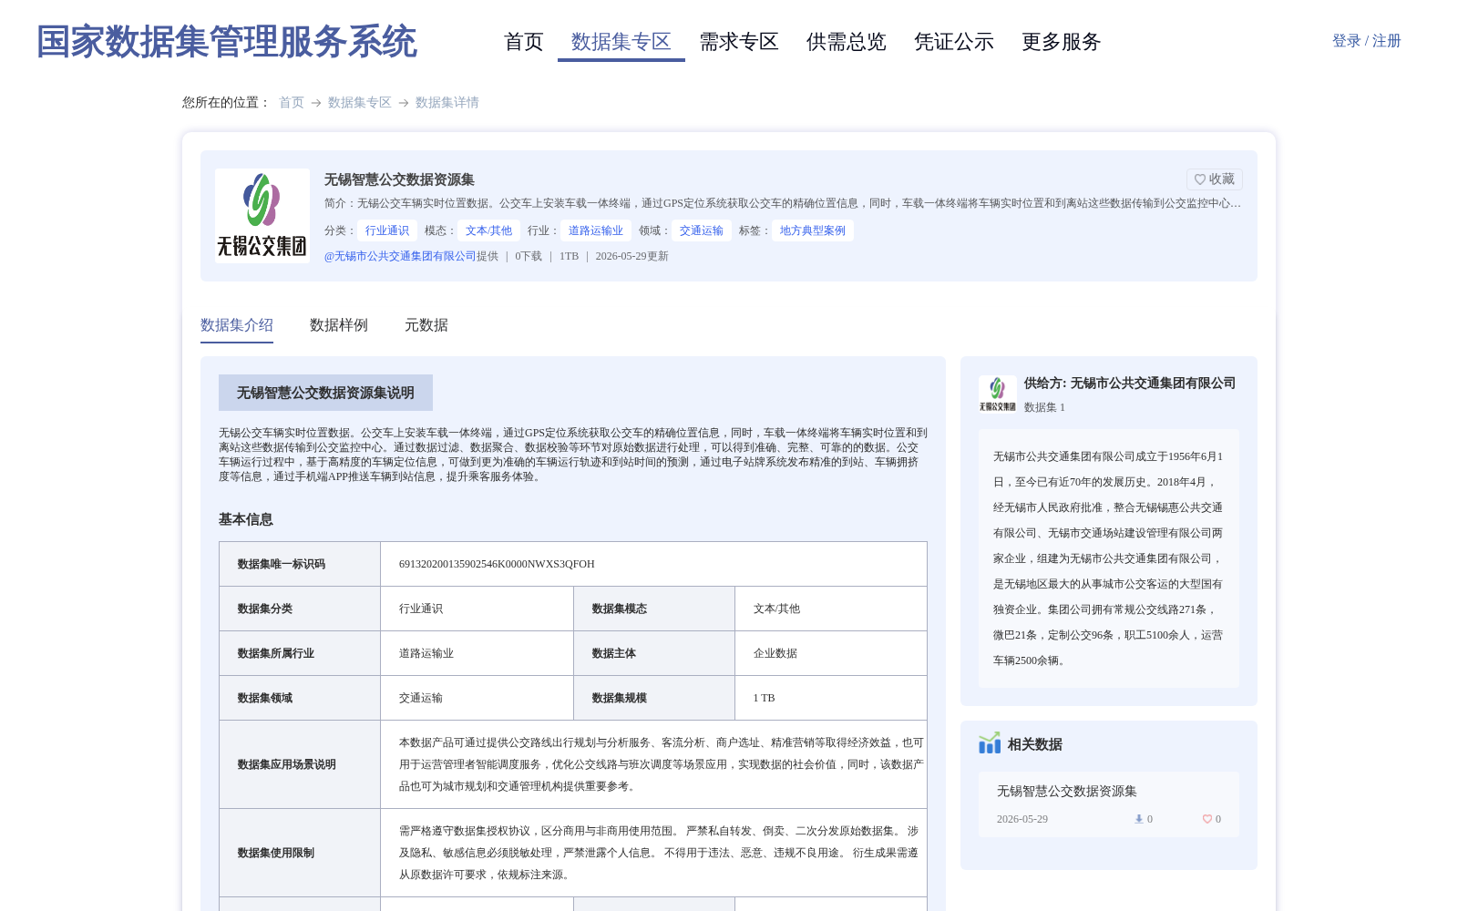Screen dimensions: 1458x911
Task: Switch to the 数据集介绍 tab
Action: click(x=237, y=325)
